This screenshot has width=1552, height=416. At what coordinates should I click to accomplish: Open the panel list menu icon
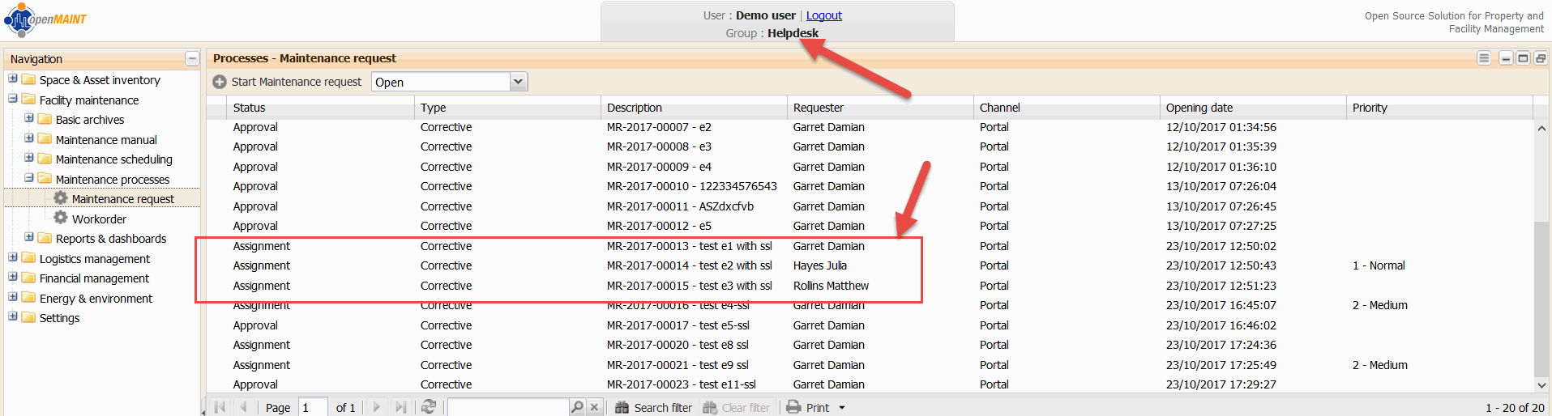[x=1484, y=58]
